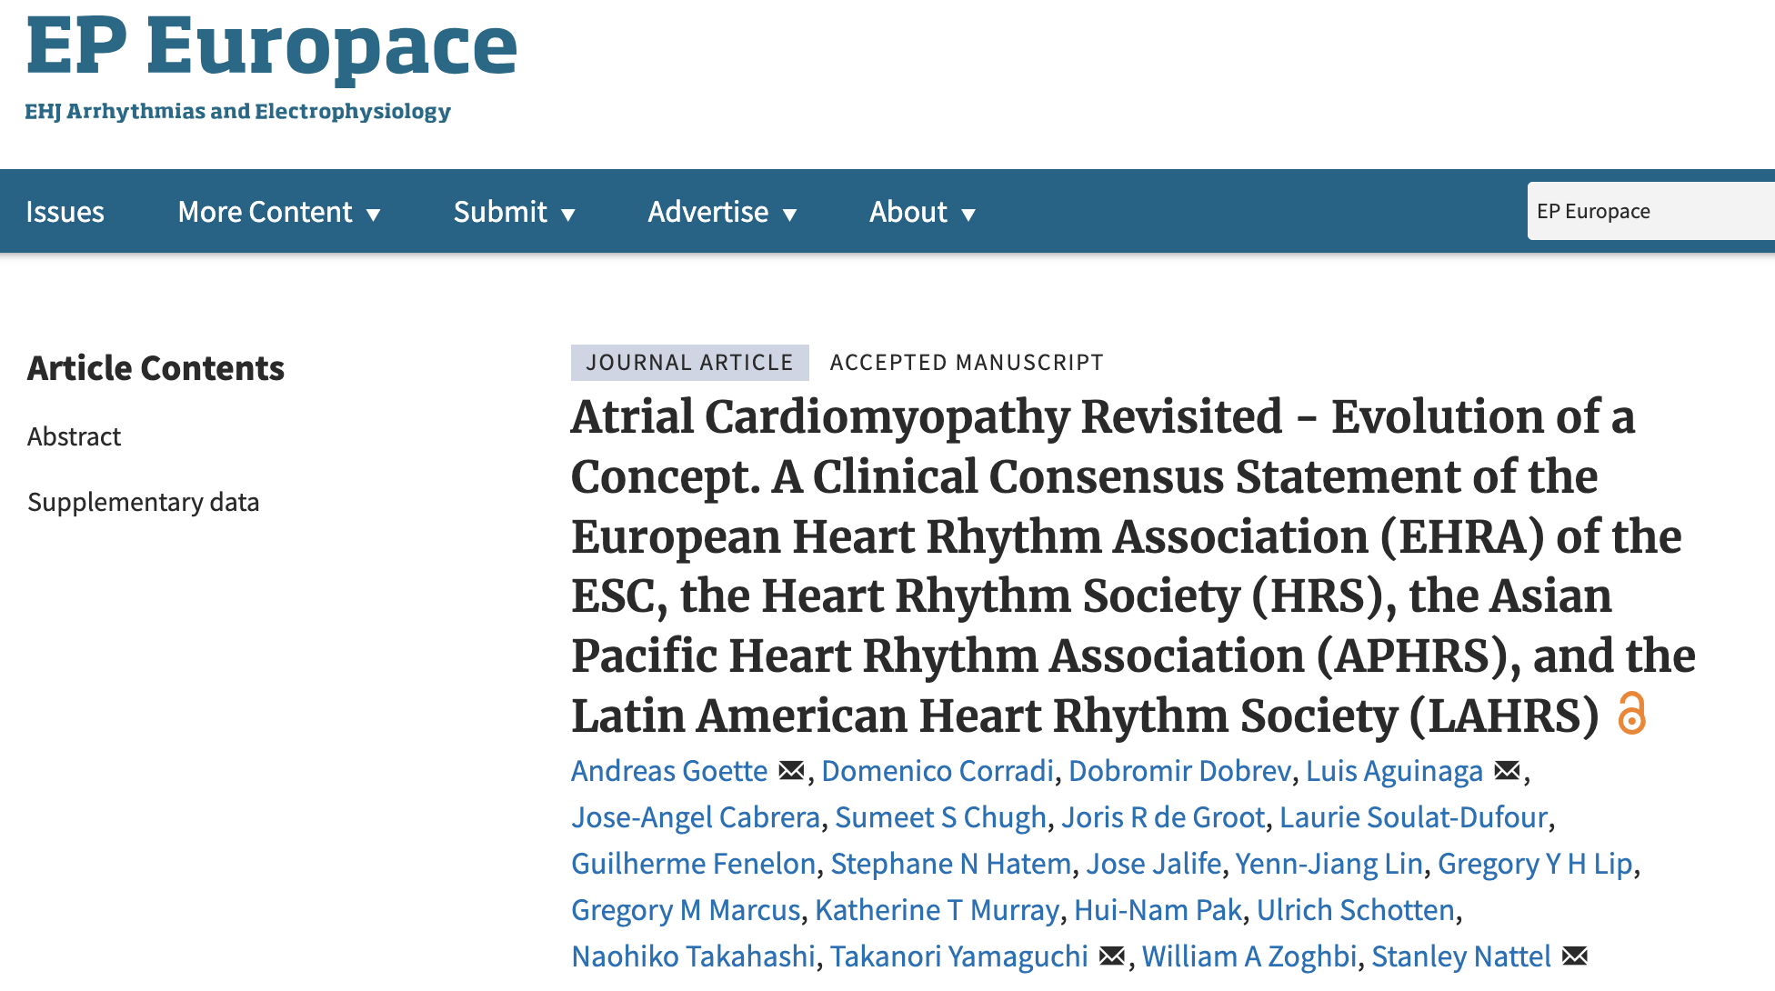1775x991 pixels.
Task: Click the Journal Article label tag
Action: click(x=689, y=363)
